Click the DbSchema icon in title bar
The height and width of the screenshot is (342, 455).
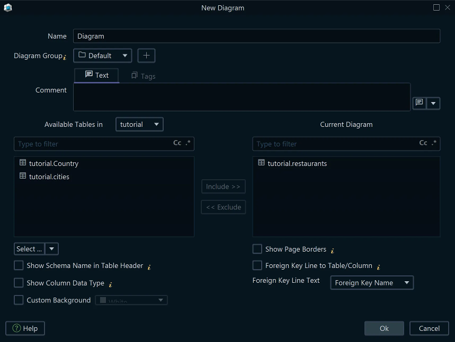7,7
